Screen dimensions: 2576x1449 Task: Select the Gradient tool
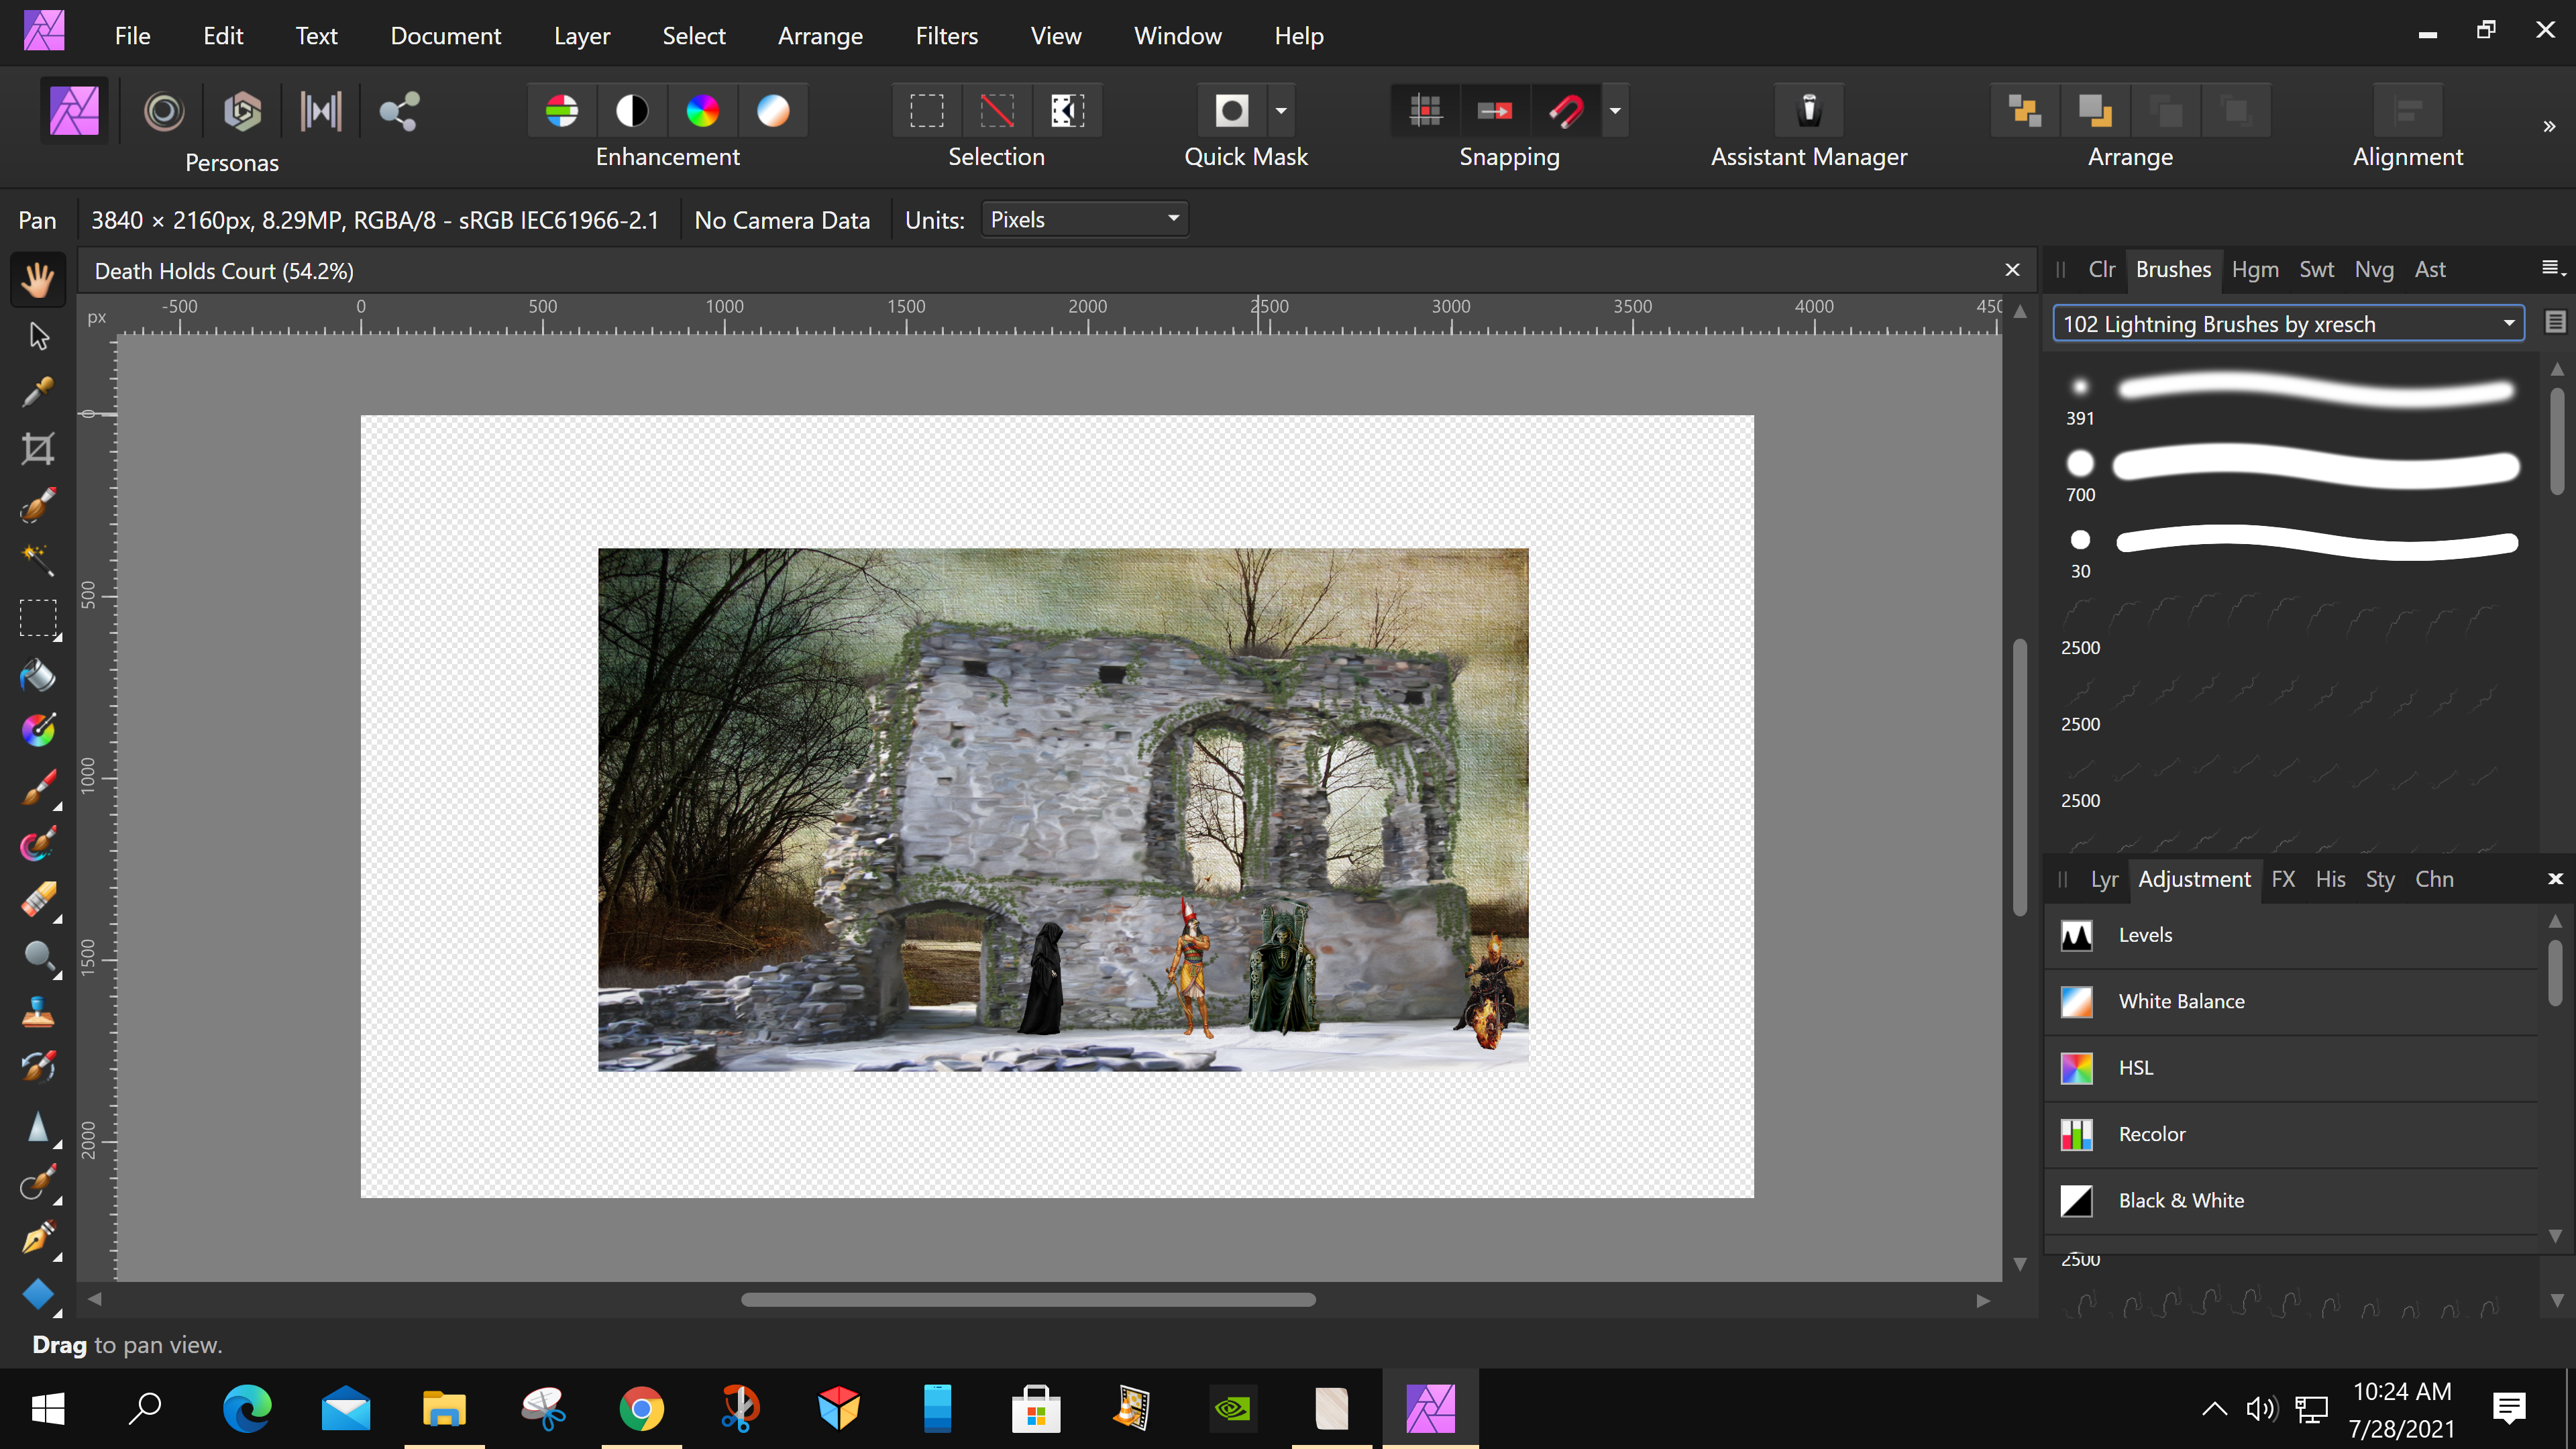(38, 730)
